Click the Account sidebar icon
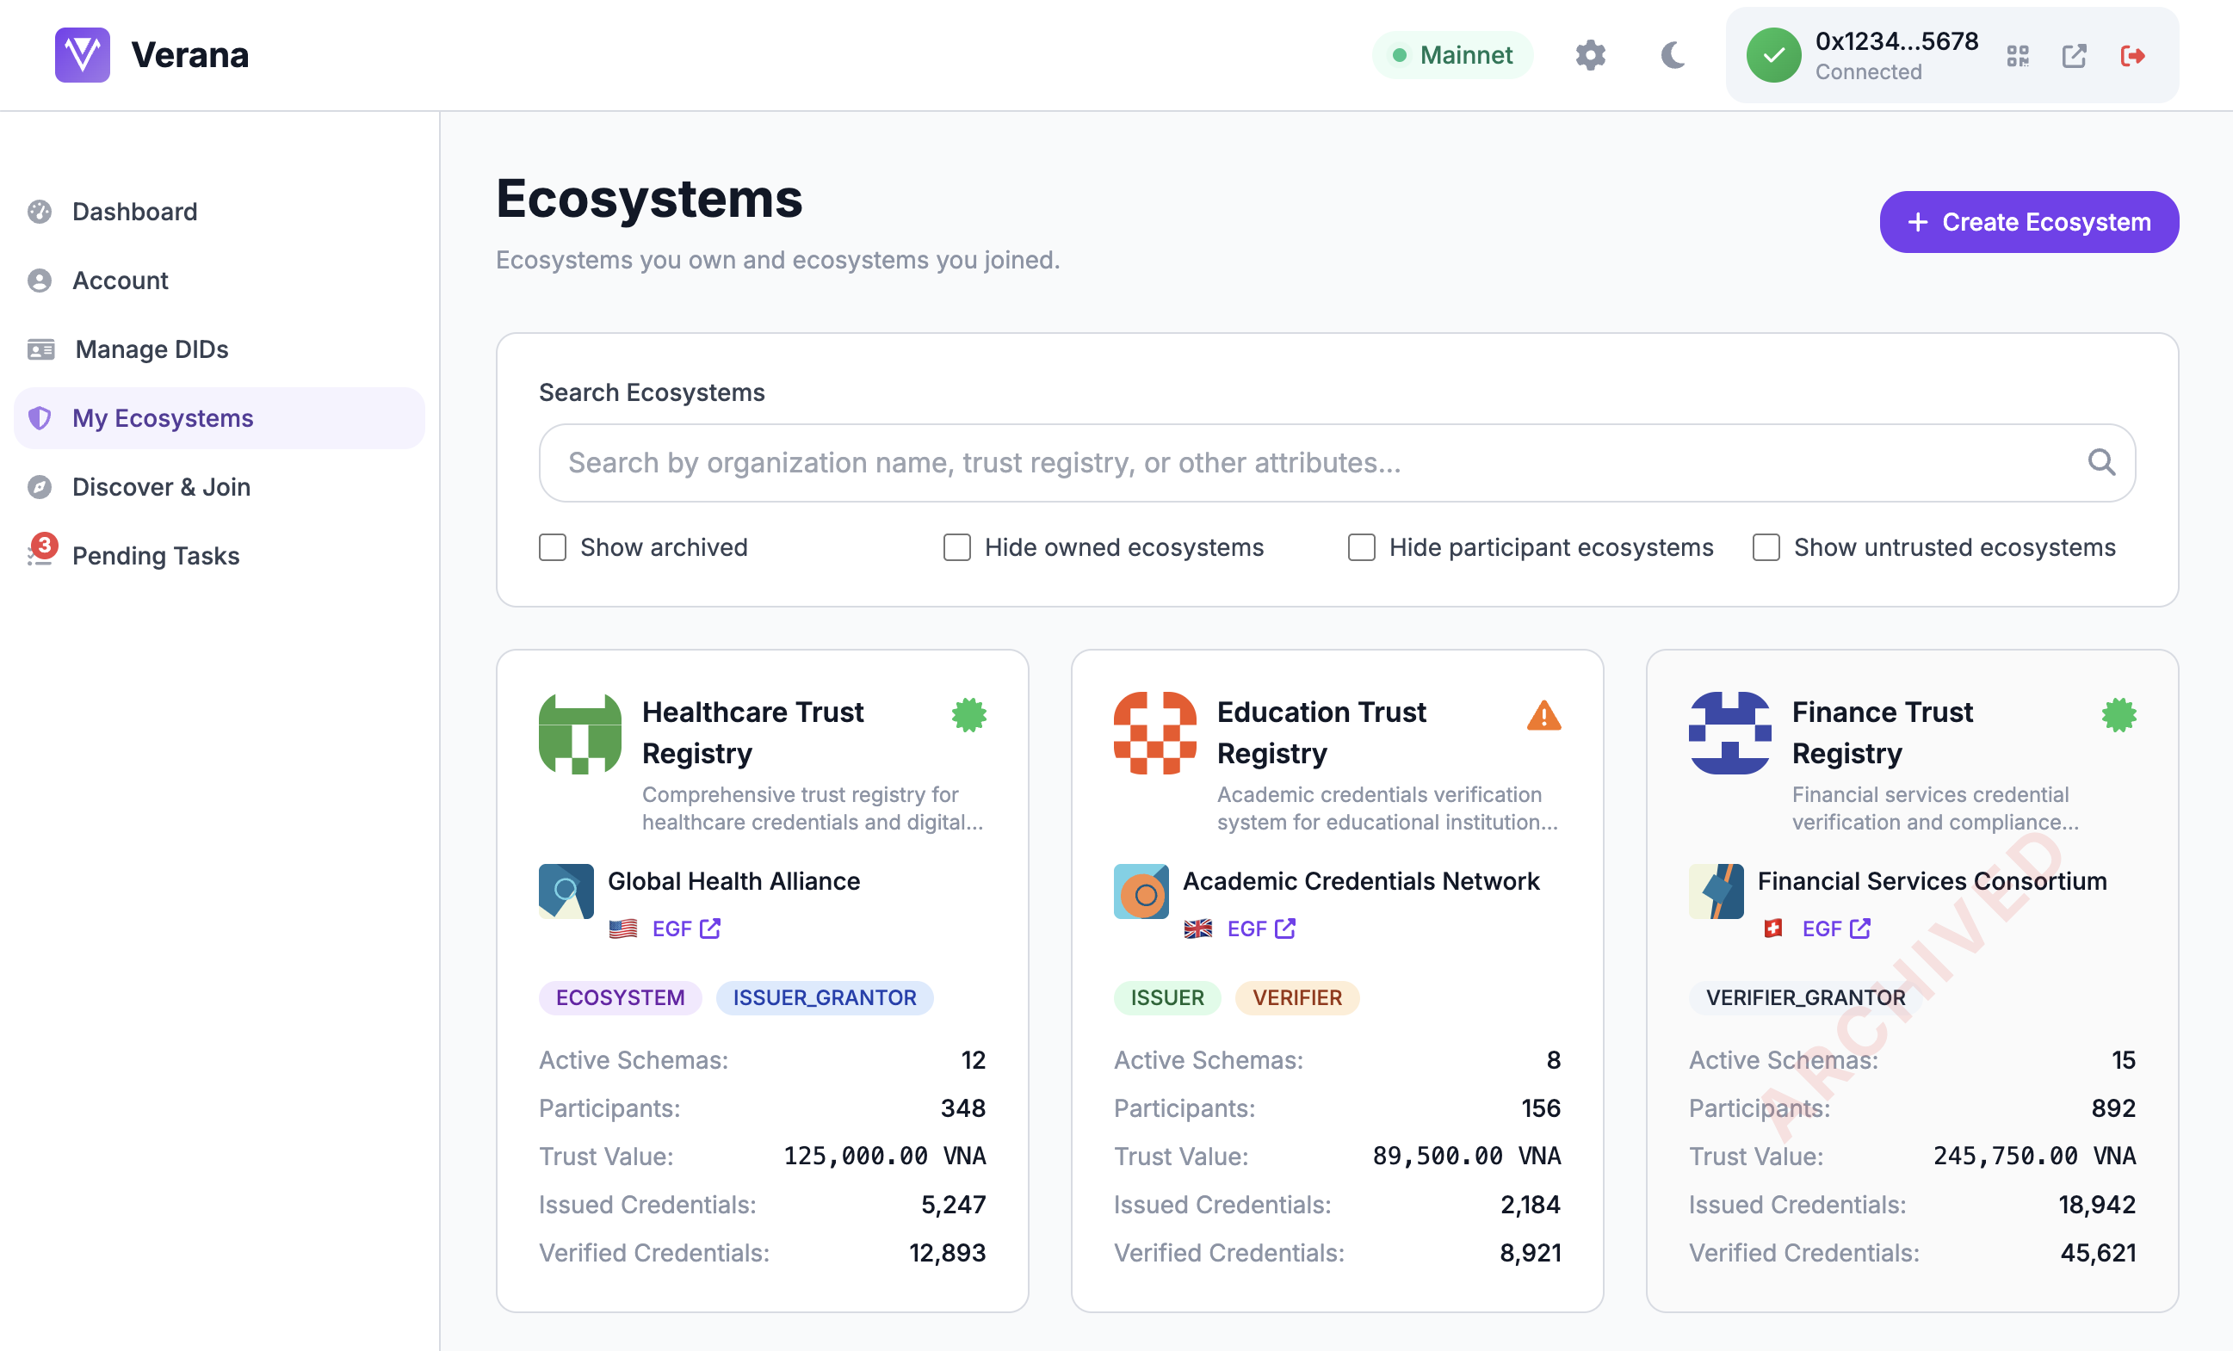The width and height of the screenshot is (2233, 1351). (40, 280)
